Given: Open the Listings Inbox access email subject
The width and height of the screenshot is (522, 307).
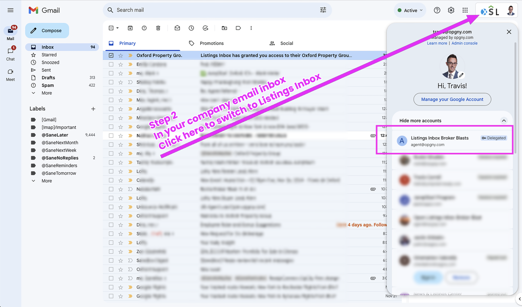Looking at the screenshot, I should coord(276,55).
